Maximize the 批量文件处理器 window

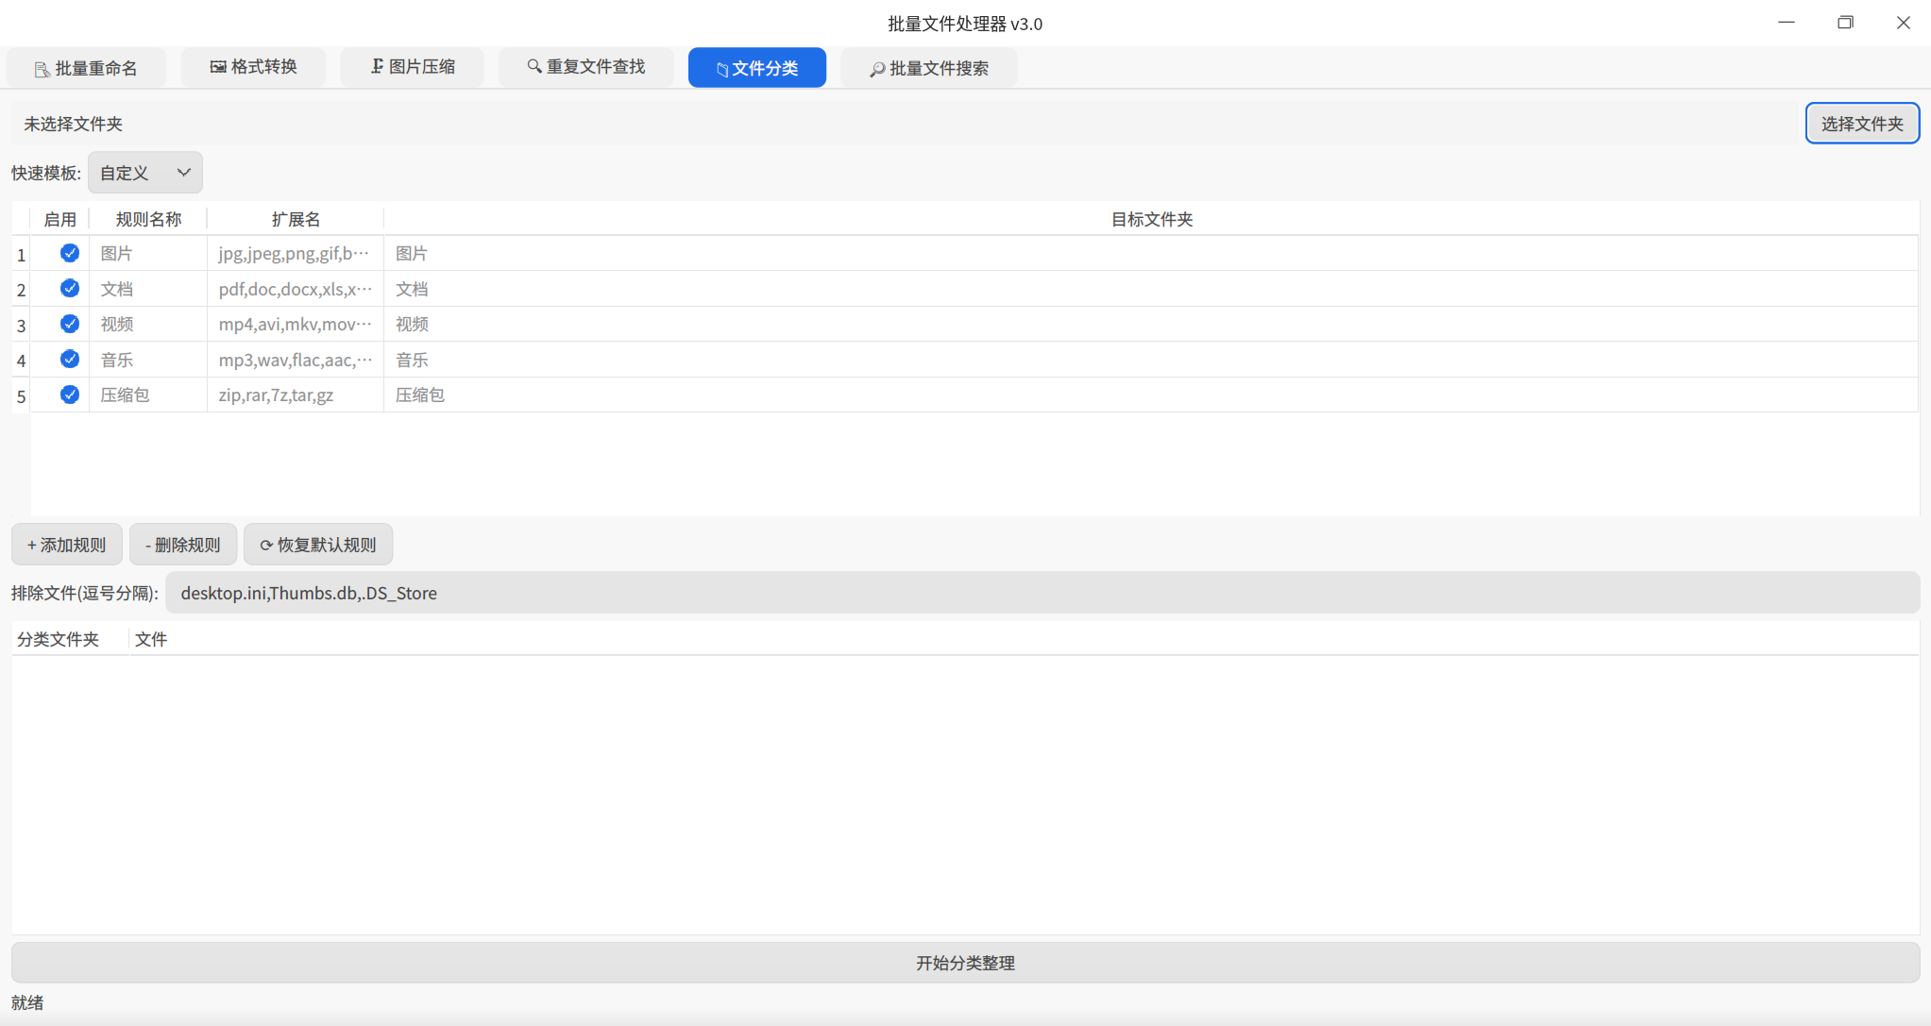1845,23
